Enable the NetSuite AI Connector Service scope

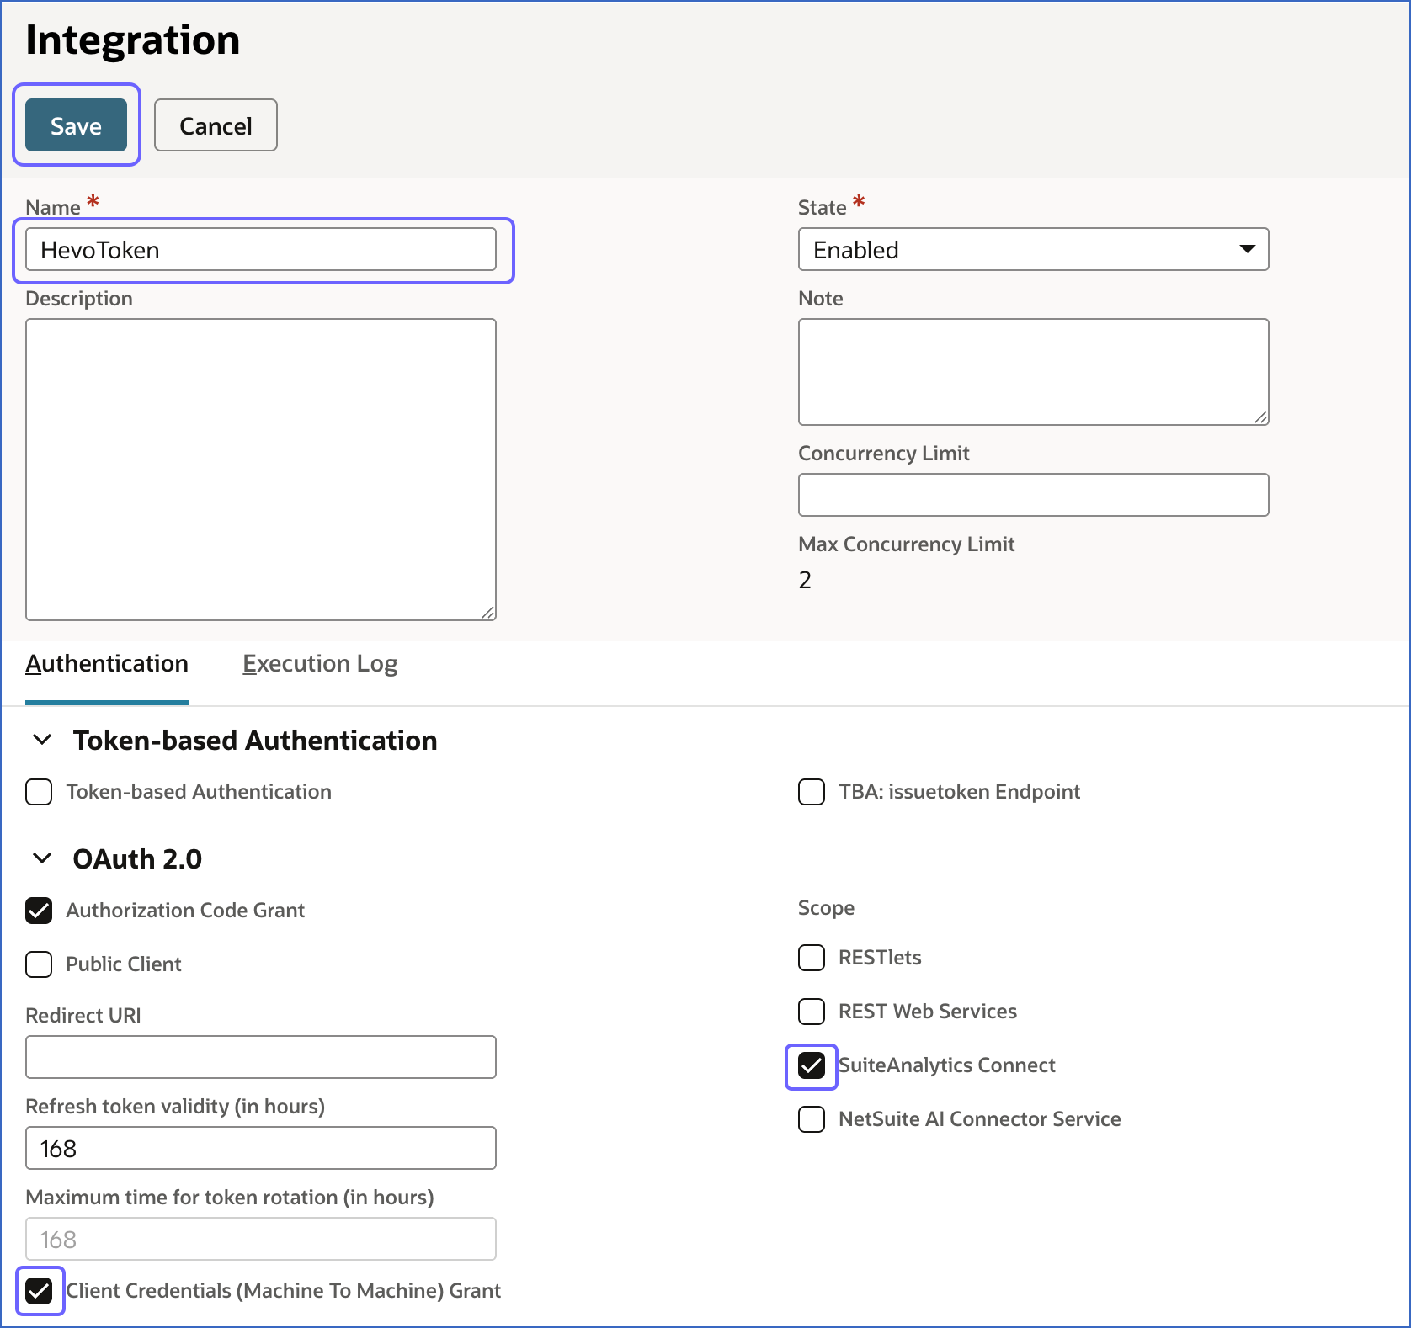click(811, 1119)
